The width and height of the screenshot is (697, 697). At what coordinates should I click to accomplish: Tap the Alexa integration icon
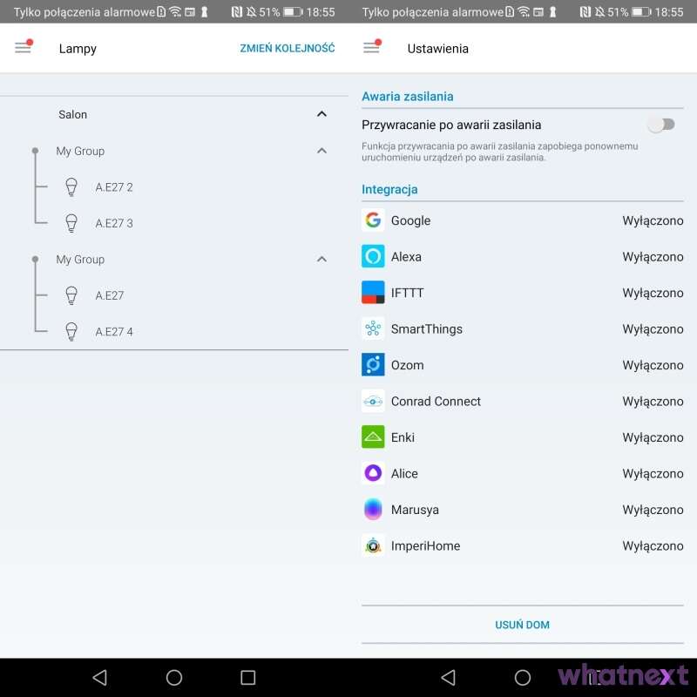pyautogui.click(x=373, y=256)
